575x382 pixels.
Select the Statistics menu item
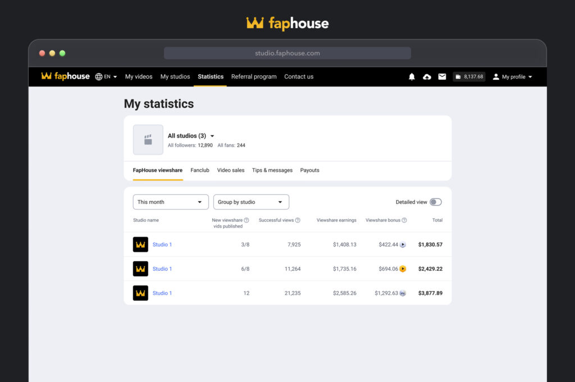click(x=211, y=77)
